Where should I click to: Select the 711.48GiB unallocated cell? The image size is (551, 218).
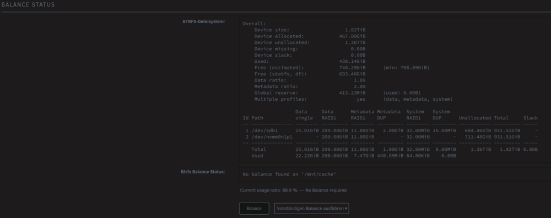pos(478,137)
